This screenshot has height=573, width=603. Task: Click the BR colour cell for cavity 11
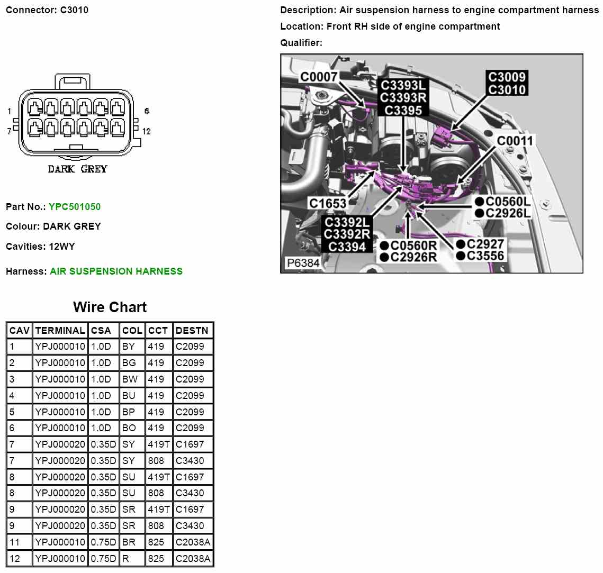click(129, 542)
